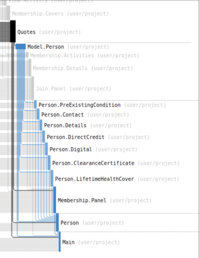Click the greyed Membership.Activities label
This screenshot has width=199, height=258.
click(62, 56)
